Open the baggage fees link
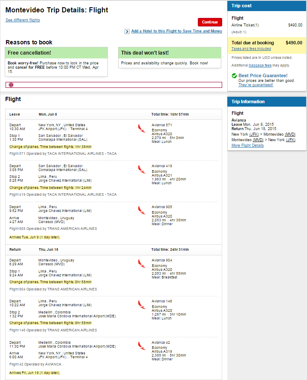 [260, 65]
